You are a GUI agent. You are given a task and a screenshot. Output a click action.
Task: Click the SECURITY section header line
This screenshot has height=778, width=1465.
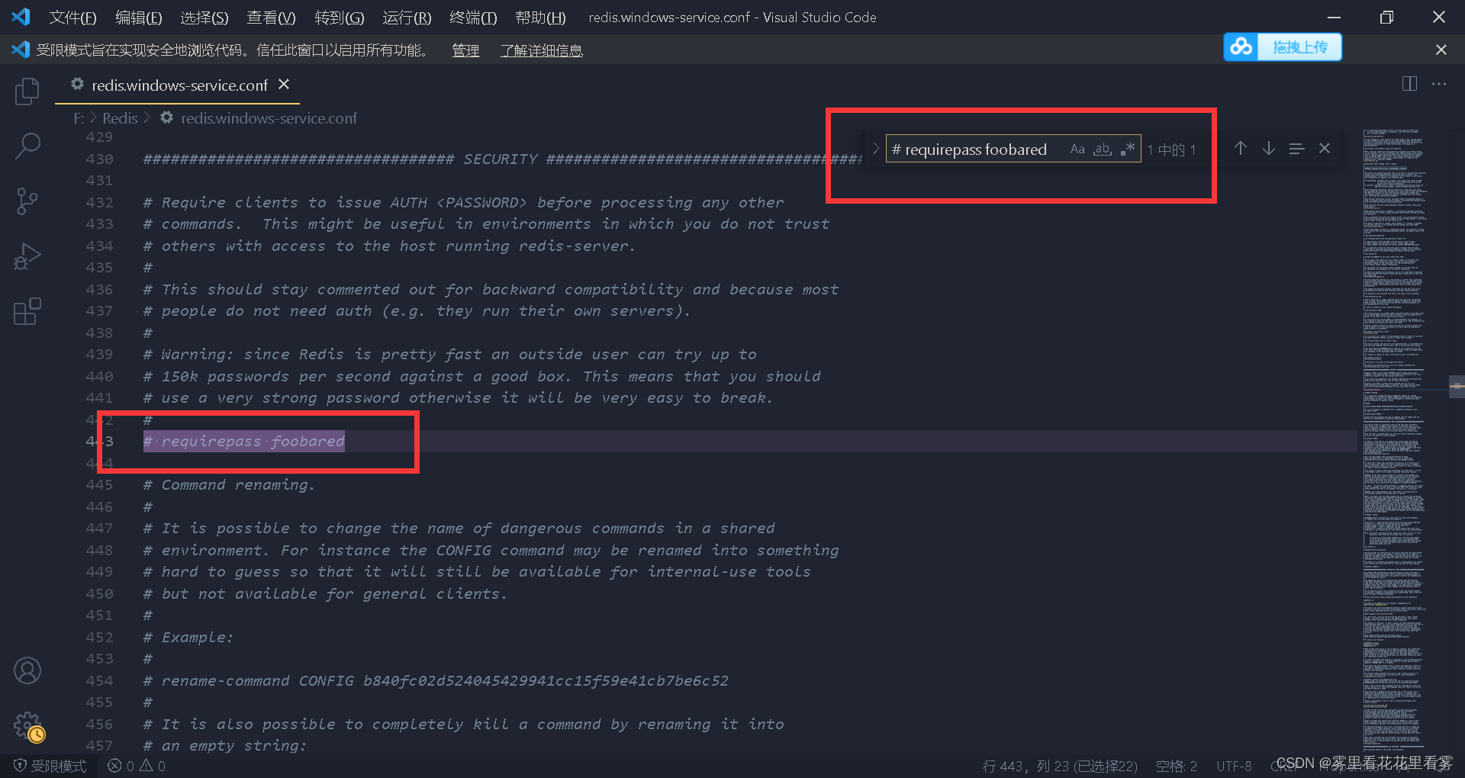click(503, 159)
